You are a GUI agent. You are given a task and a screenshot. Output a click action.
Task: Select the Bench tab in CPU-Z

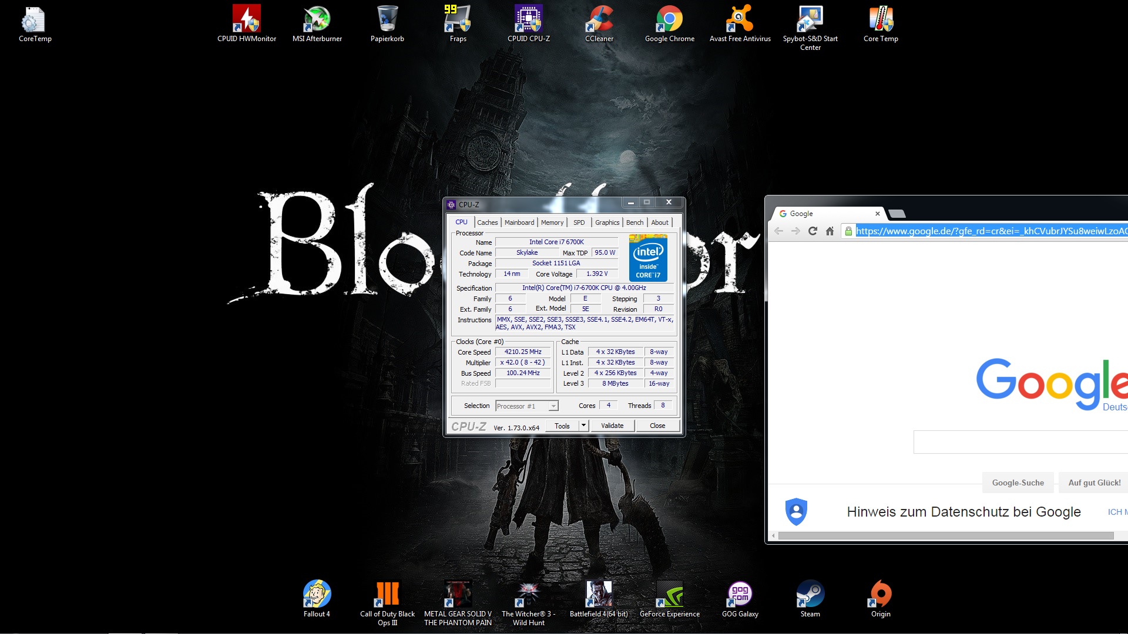634,222
